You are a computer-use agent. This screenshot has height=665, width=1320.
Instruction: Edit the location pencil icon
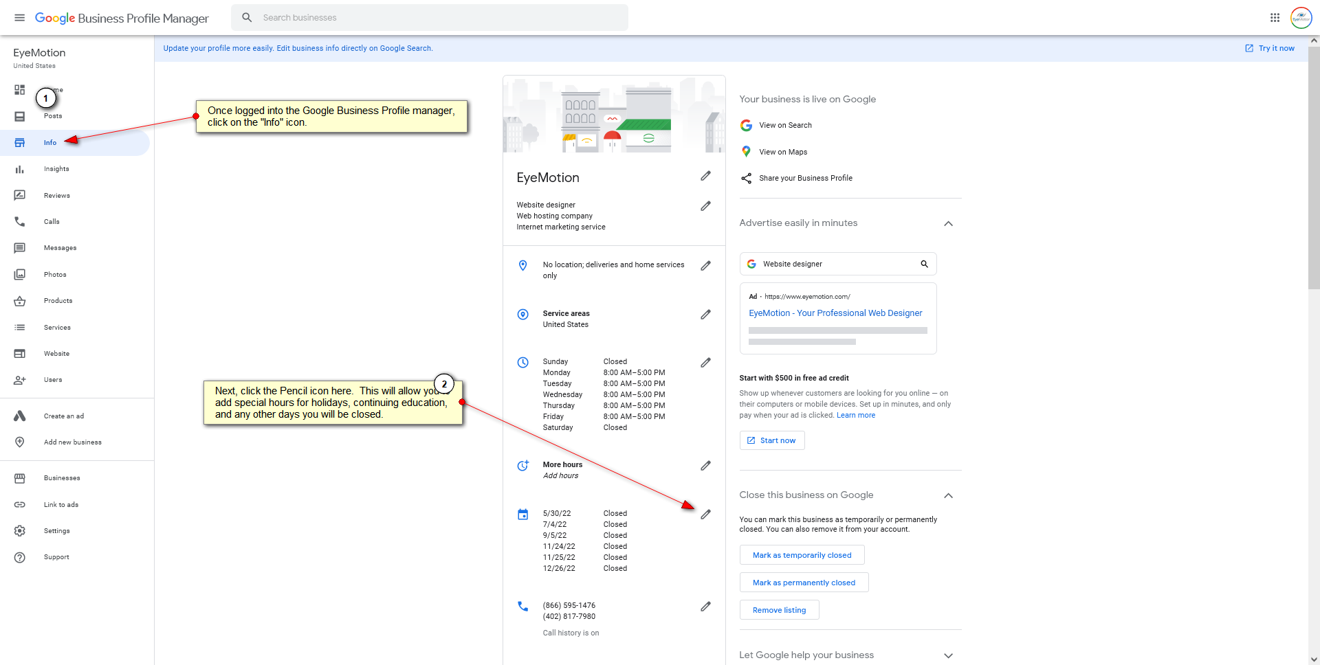click(x=705, y=266)
